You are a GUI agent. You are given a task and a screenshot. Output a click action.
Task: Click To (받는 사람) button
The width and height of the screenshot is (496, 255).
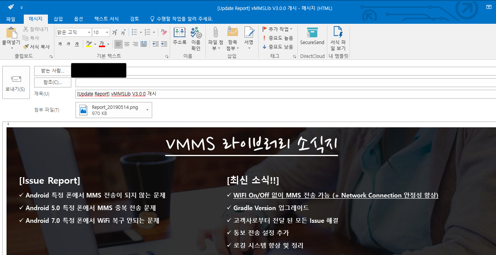tap(53, 71)
